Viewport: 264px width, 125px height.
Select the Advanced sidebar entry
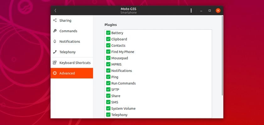72,73
